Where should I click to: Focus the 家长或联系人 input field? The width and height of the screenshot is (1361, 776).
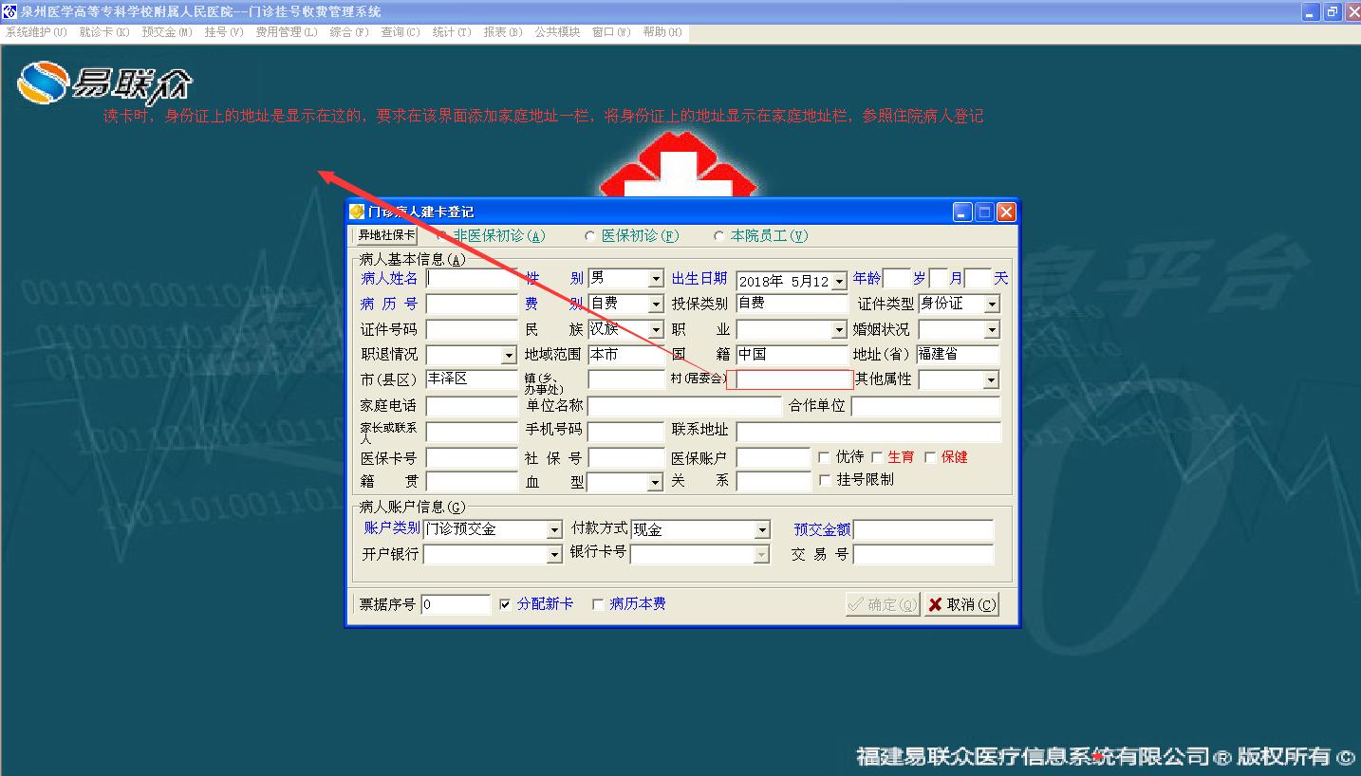[472, 432]
